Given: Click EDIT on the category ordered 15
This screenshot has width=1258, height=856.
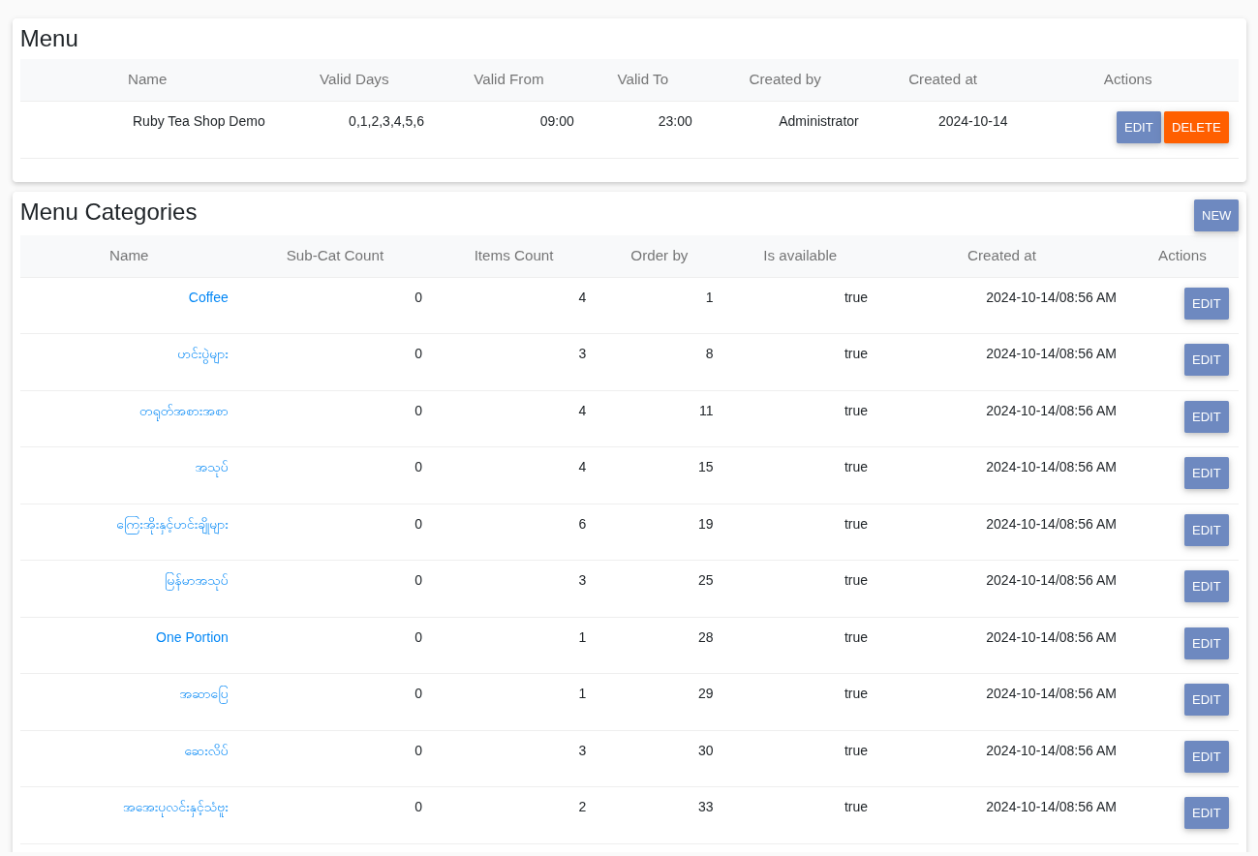Looking at the screenshot, I should (x=1206, y=473).
